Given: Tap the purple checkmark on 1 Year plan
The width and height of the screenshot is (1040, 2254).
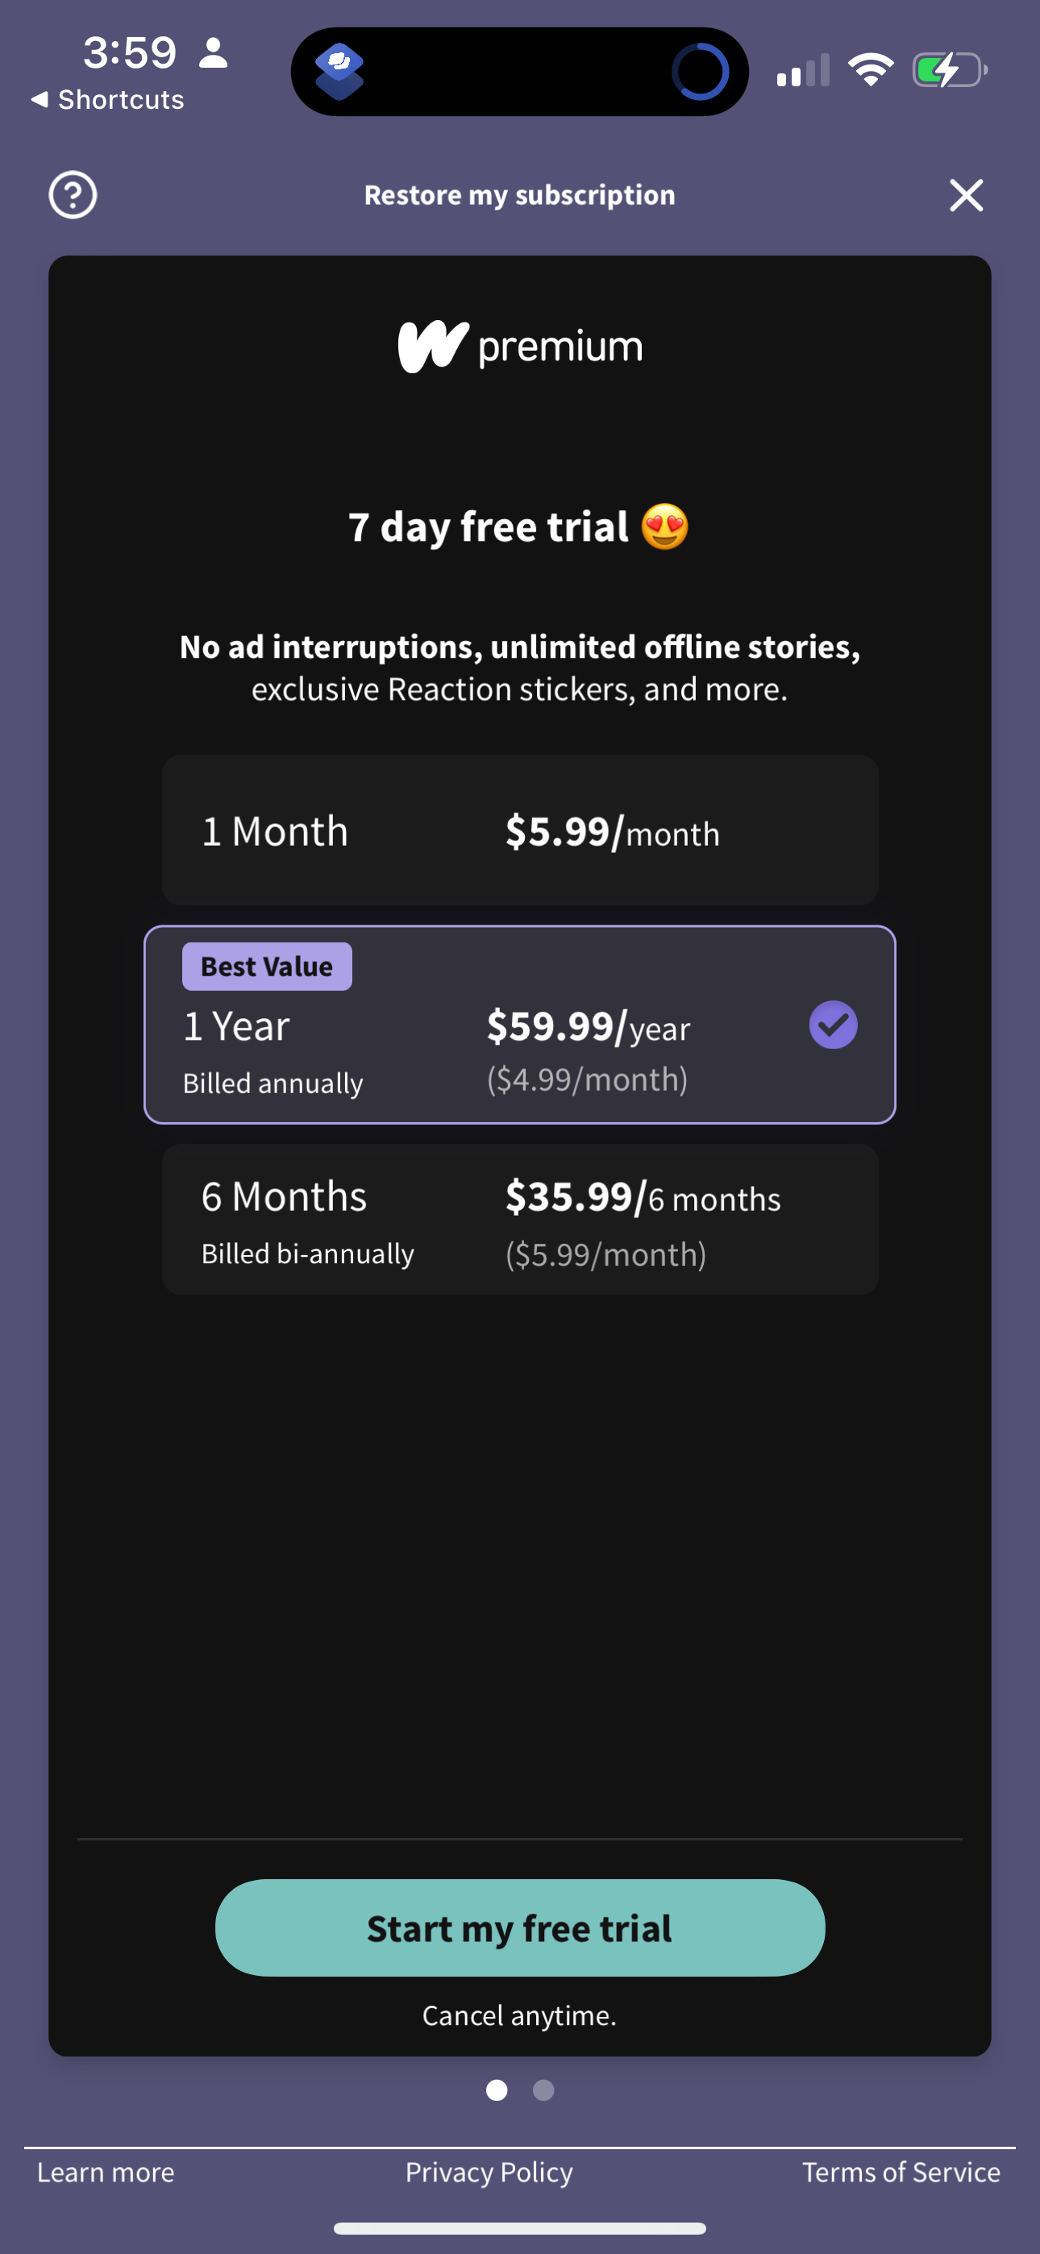Looking at the screenshot, I should click(833, 1025).
